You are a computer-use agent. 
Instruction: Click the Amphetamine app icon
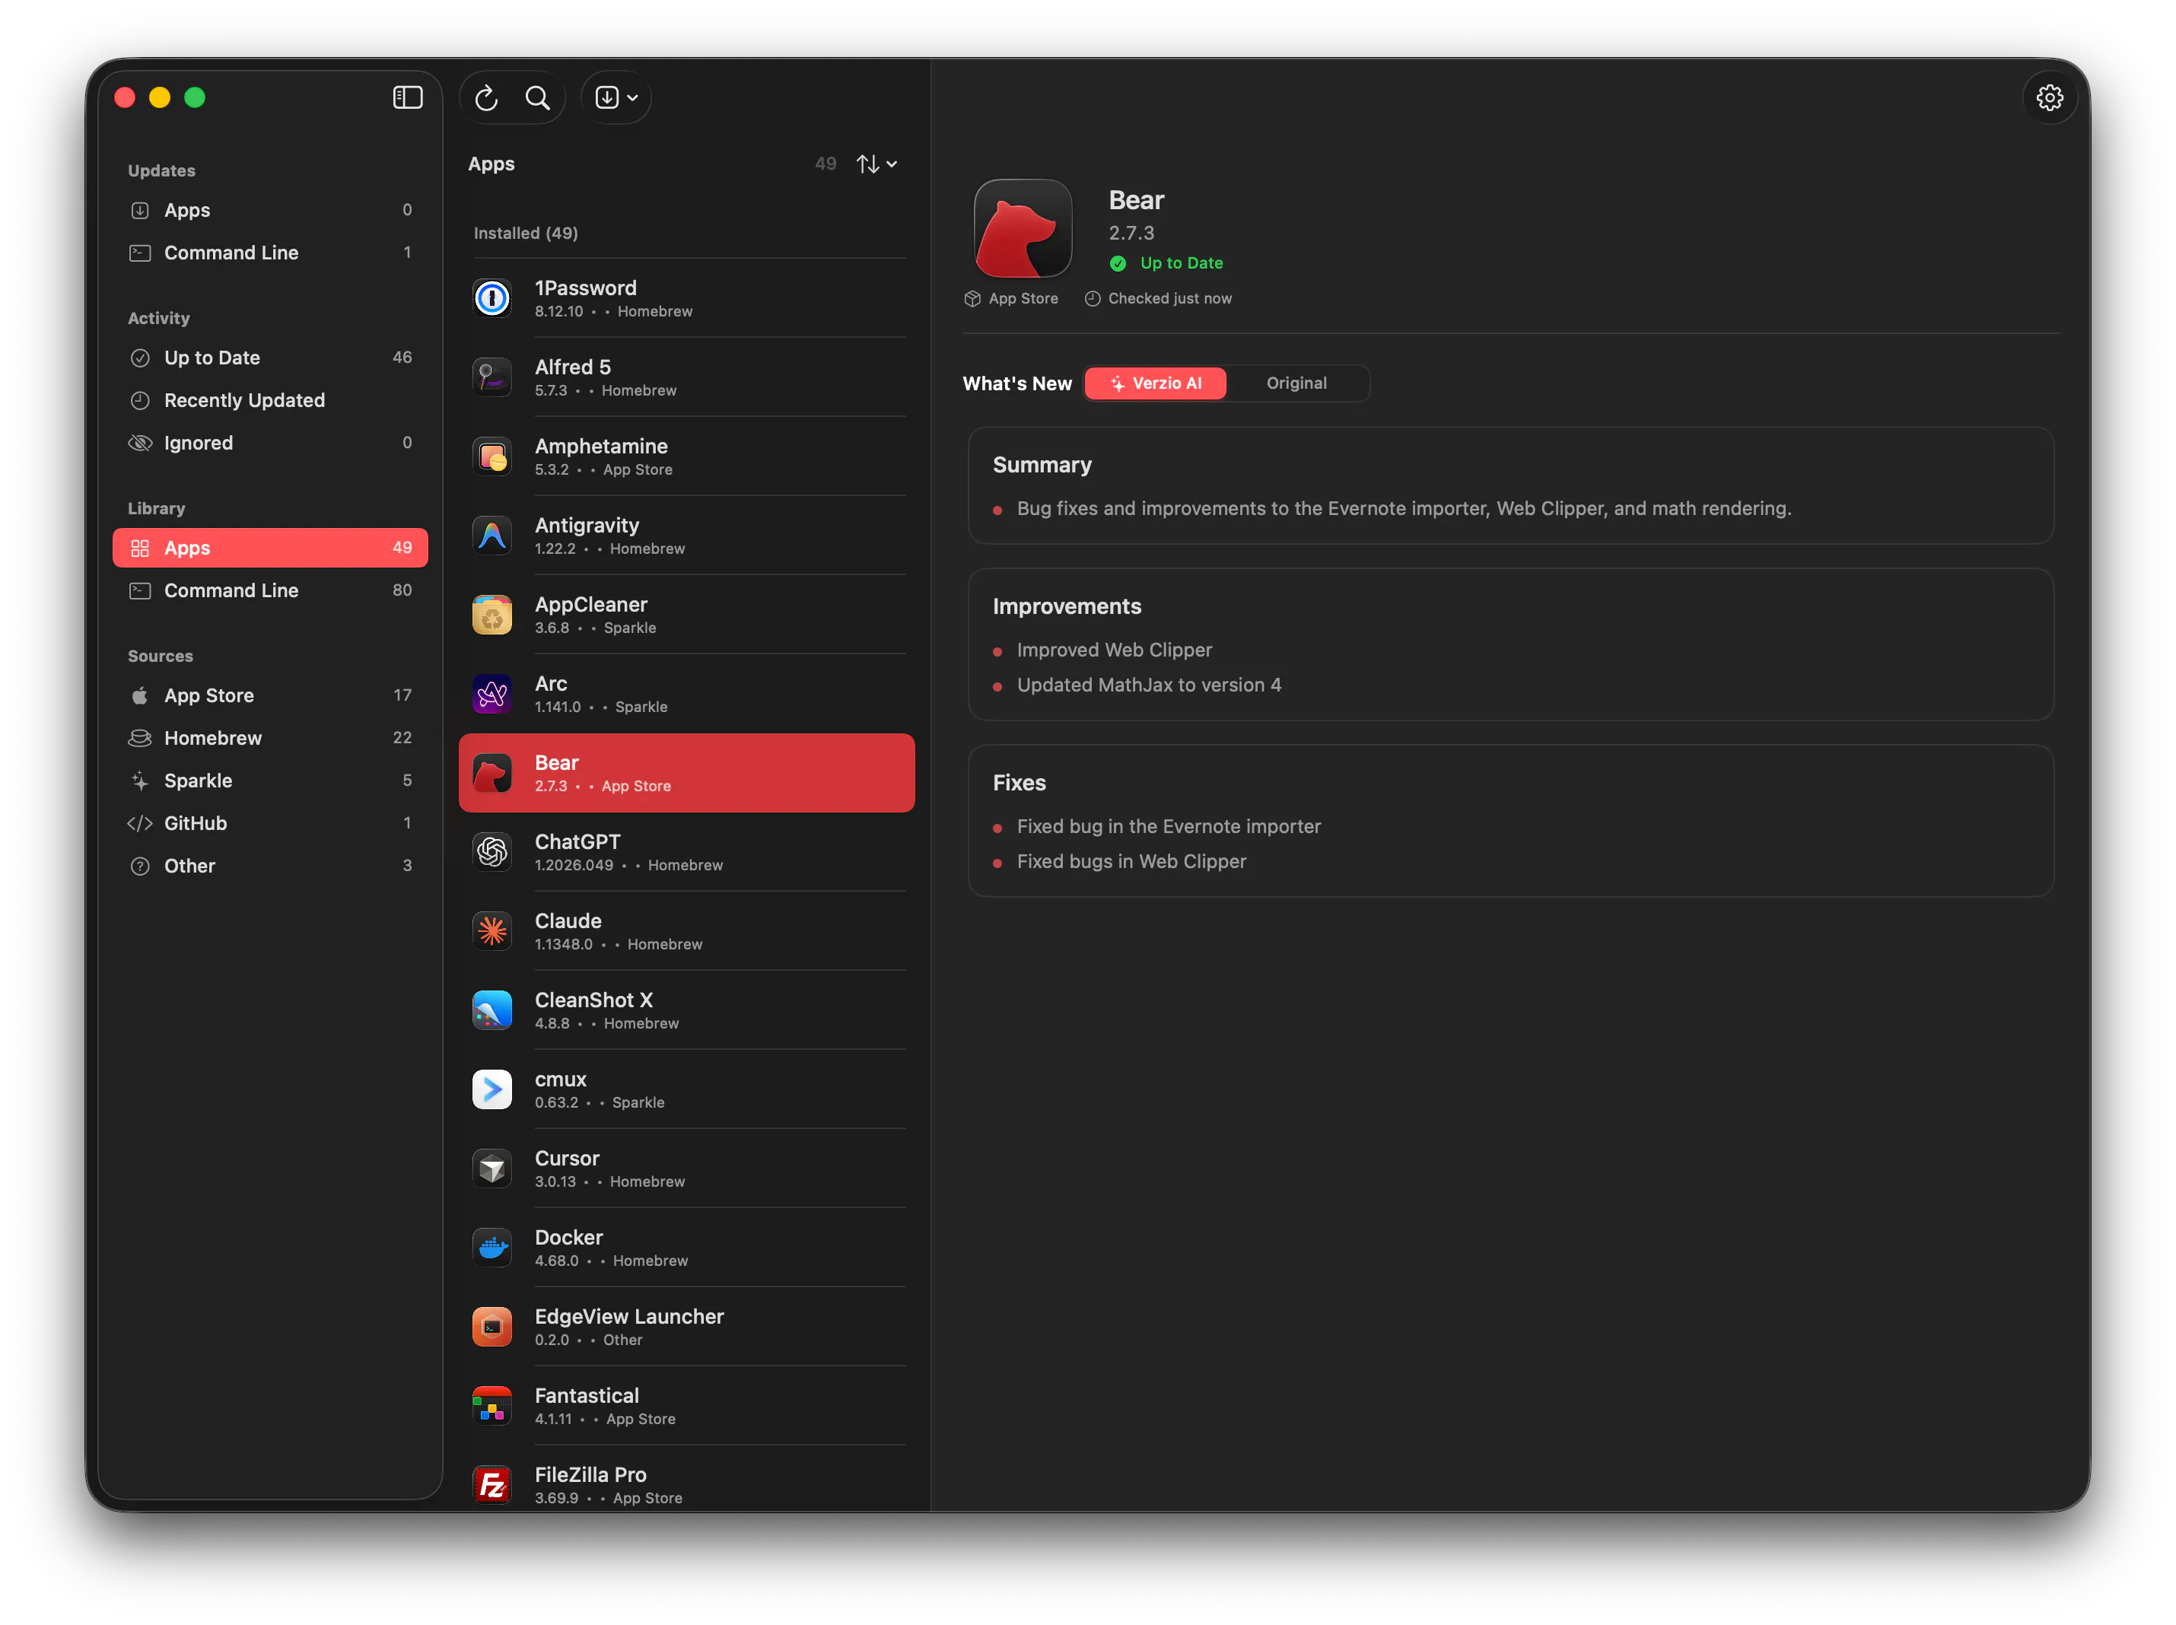click(x=492, y=456)
